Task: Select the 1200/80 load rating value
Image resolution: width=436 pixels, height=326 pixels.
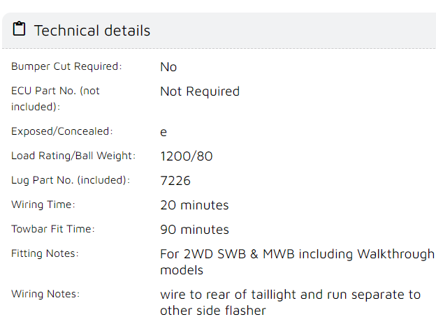Action: click(187, 156)
